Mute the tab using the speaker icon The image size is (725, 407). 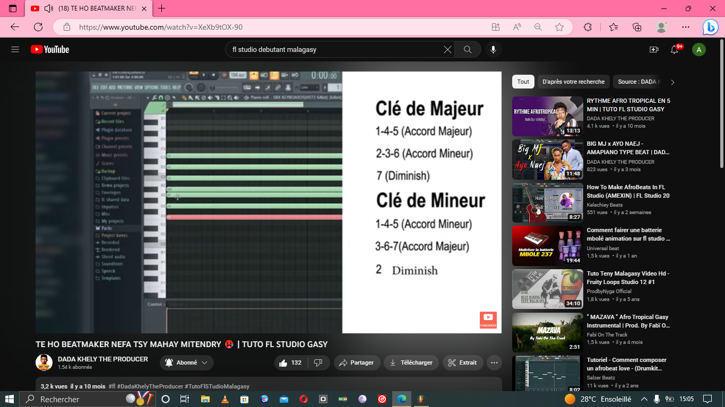coord(49,8)
